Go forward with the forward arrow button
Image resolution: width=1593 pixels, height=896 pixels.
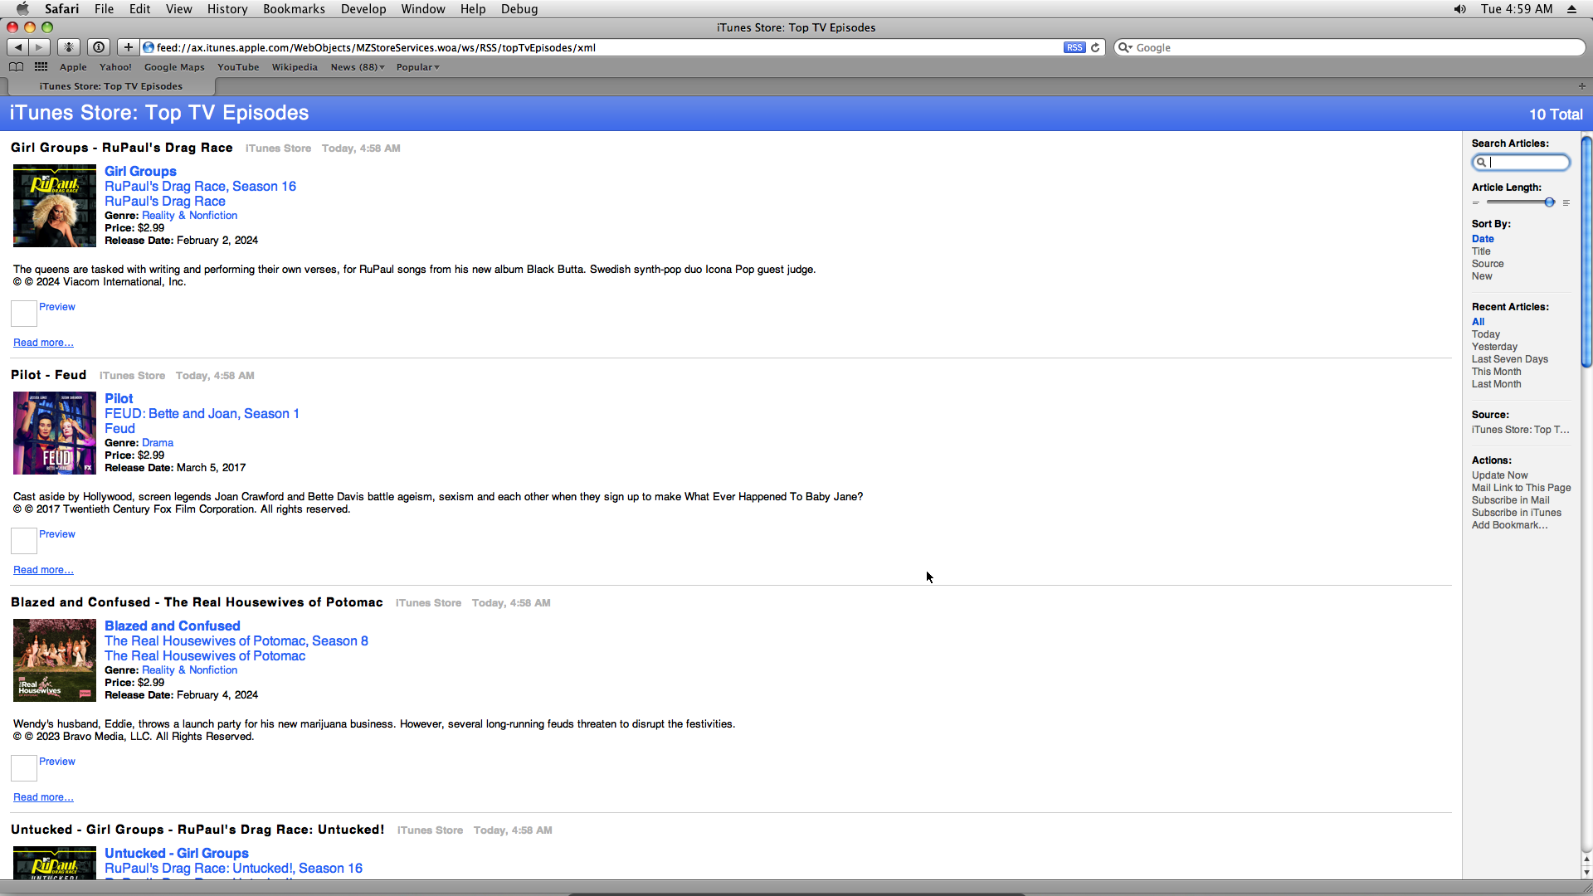coord(39,47)
